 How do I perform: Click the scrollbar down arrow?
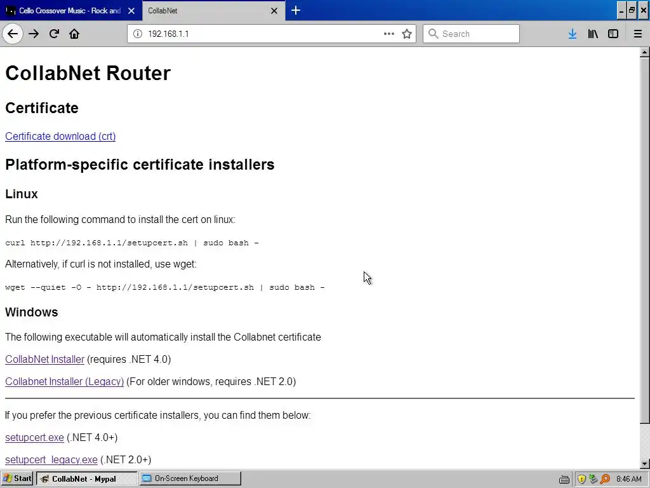pyautogui.click(x=645, y=463)
